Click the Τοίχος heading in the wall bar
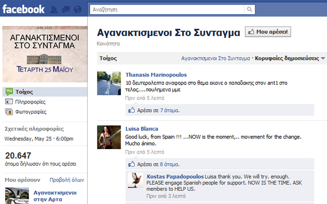327x204 pixels. [x=108, y=58]
